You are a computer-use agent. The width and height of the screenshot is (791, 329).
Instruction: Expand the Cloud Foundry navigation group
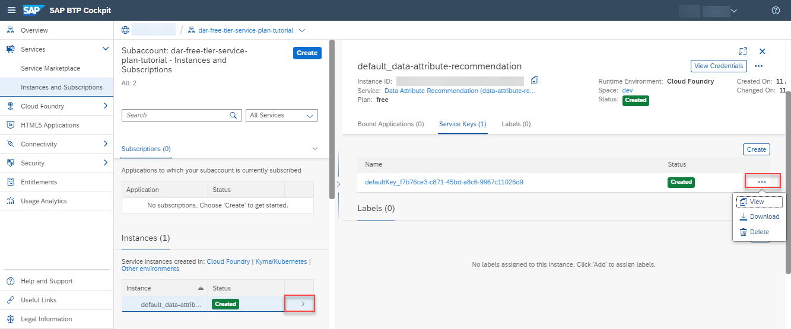pos(106,106)
